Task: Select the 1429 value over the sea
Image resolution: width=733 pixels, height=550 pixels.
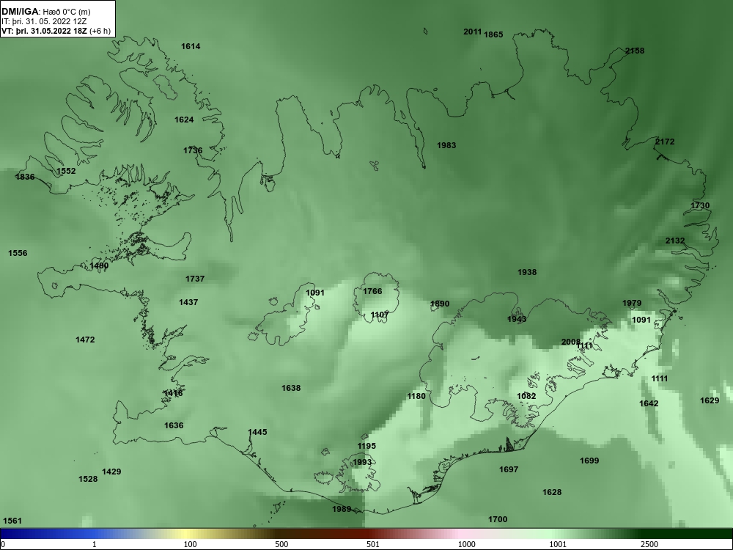Action: click(x=111, y=472)
